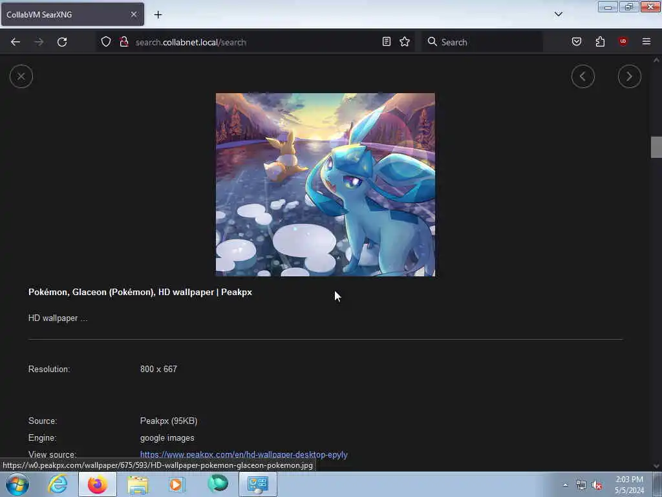662x497 pixels.
Task: Bookmark this page with the star
Action: tap(405, 42)
